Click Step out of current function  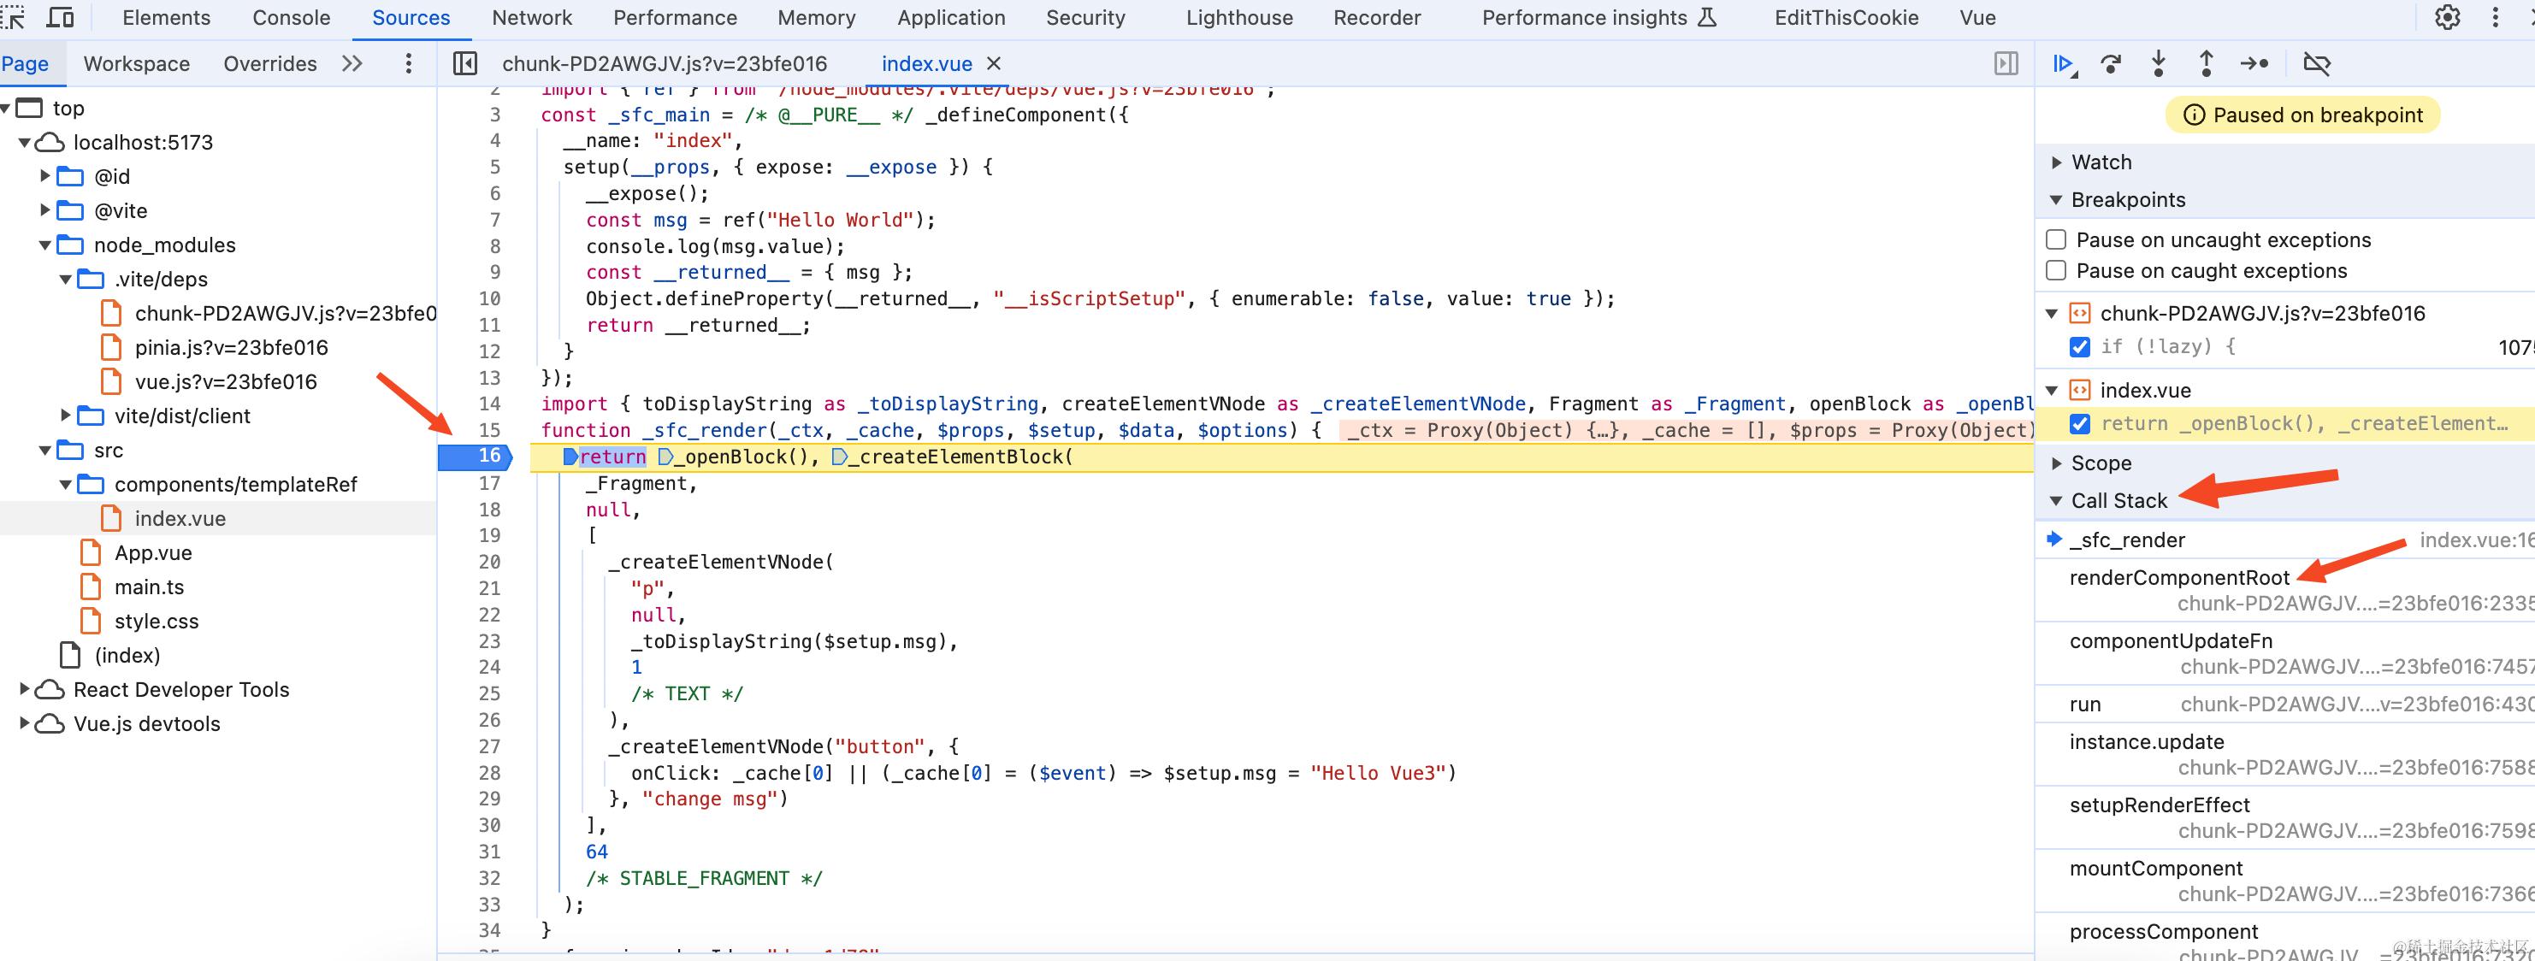point(2206,64)
